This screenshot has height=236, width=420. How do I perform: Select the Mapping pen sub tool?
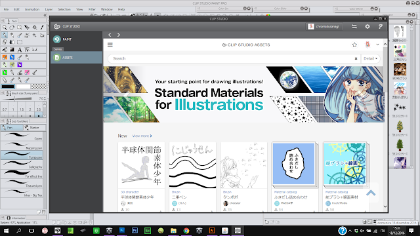coord(22,146)
